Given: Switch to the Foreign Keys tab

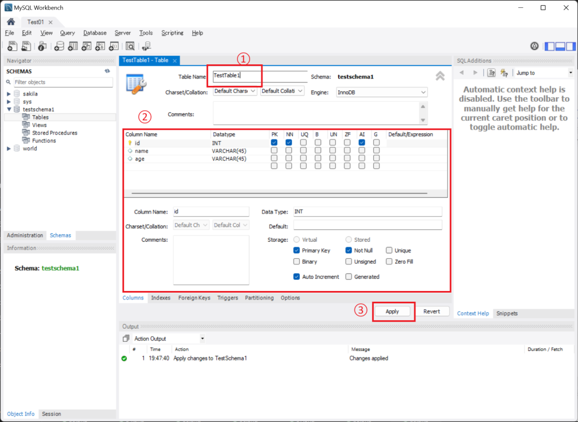Looking at the screenshot, I should click(194, 298).
